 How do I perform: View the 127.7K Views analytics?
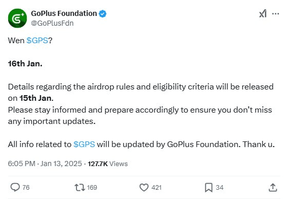pyautogui.click(x=108, y=164)
